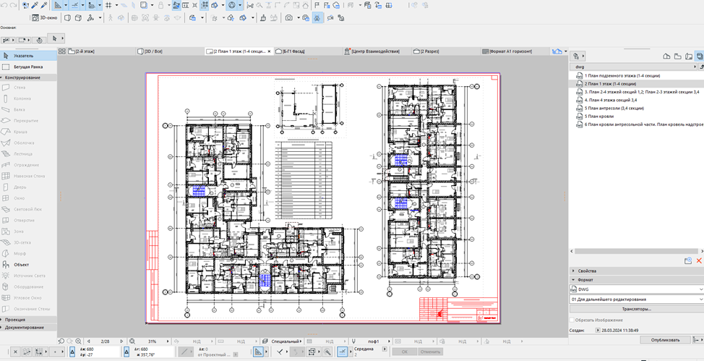Open the DWG format dropdown

(636, 289)
